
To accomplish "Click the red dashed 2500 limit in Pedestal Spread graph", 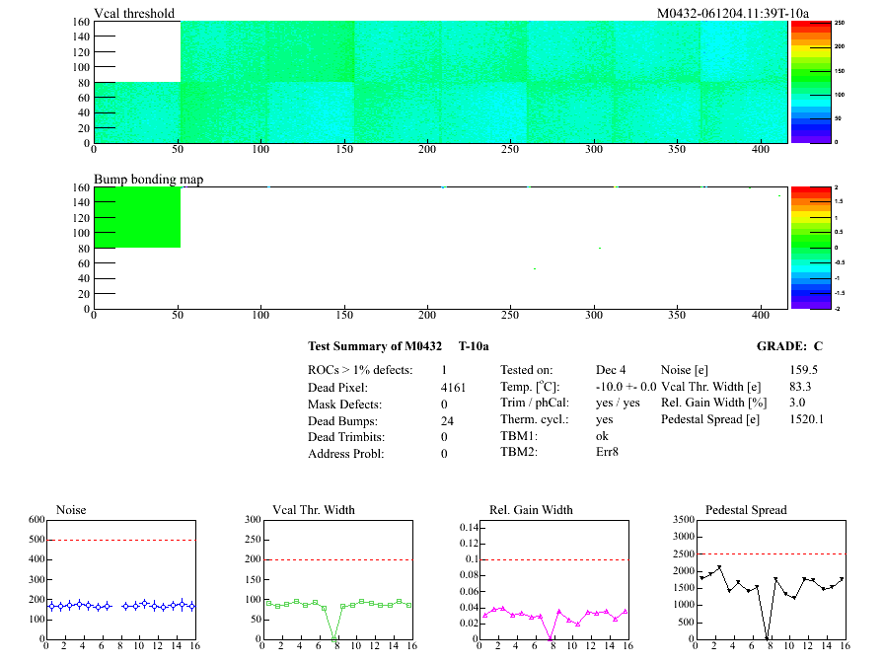I will tap(772, 554).
